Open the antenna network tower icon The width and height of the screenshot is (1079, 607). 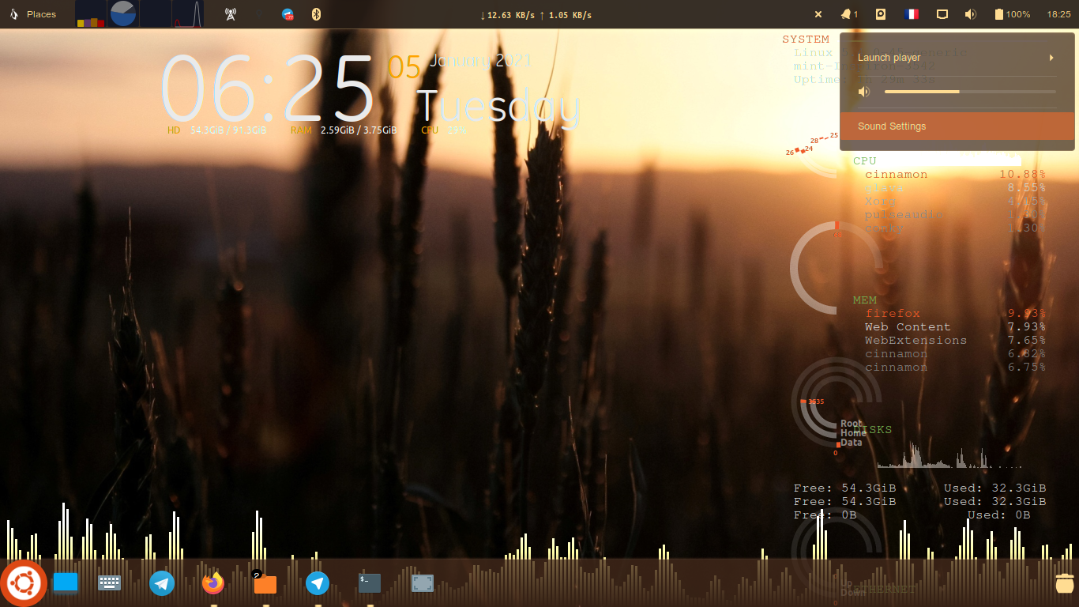(230, 14)
